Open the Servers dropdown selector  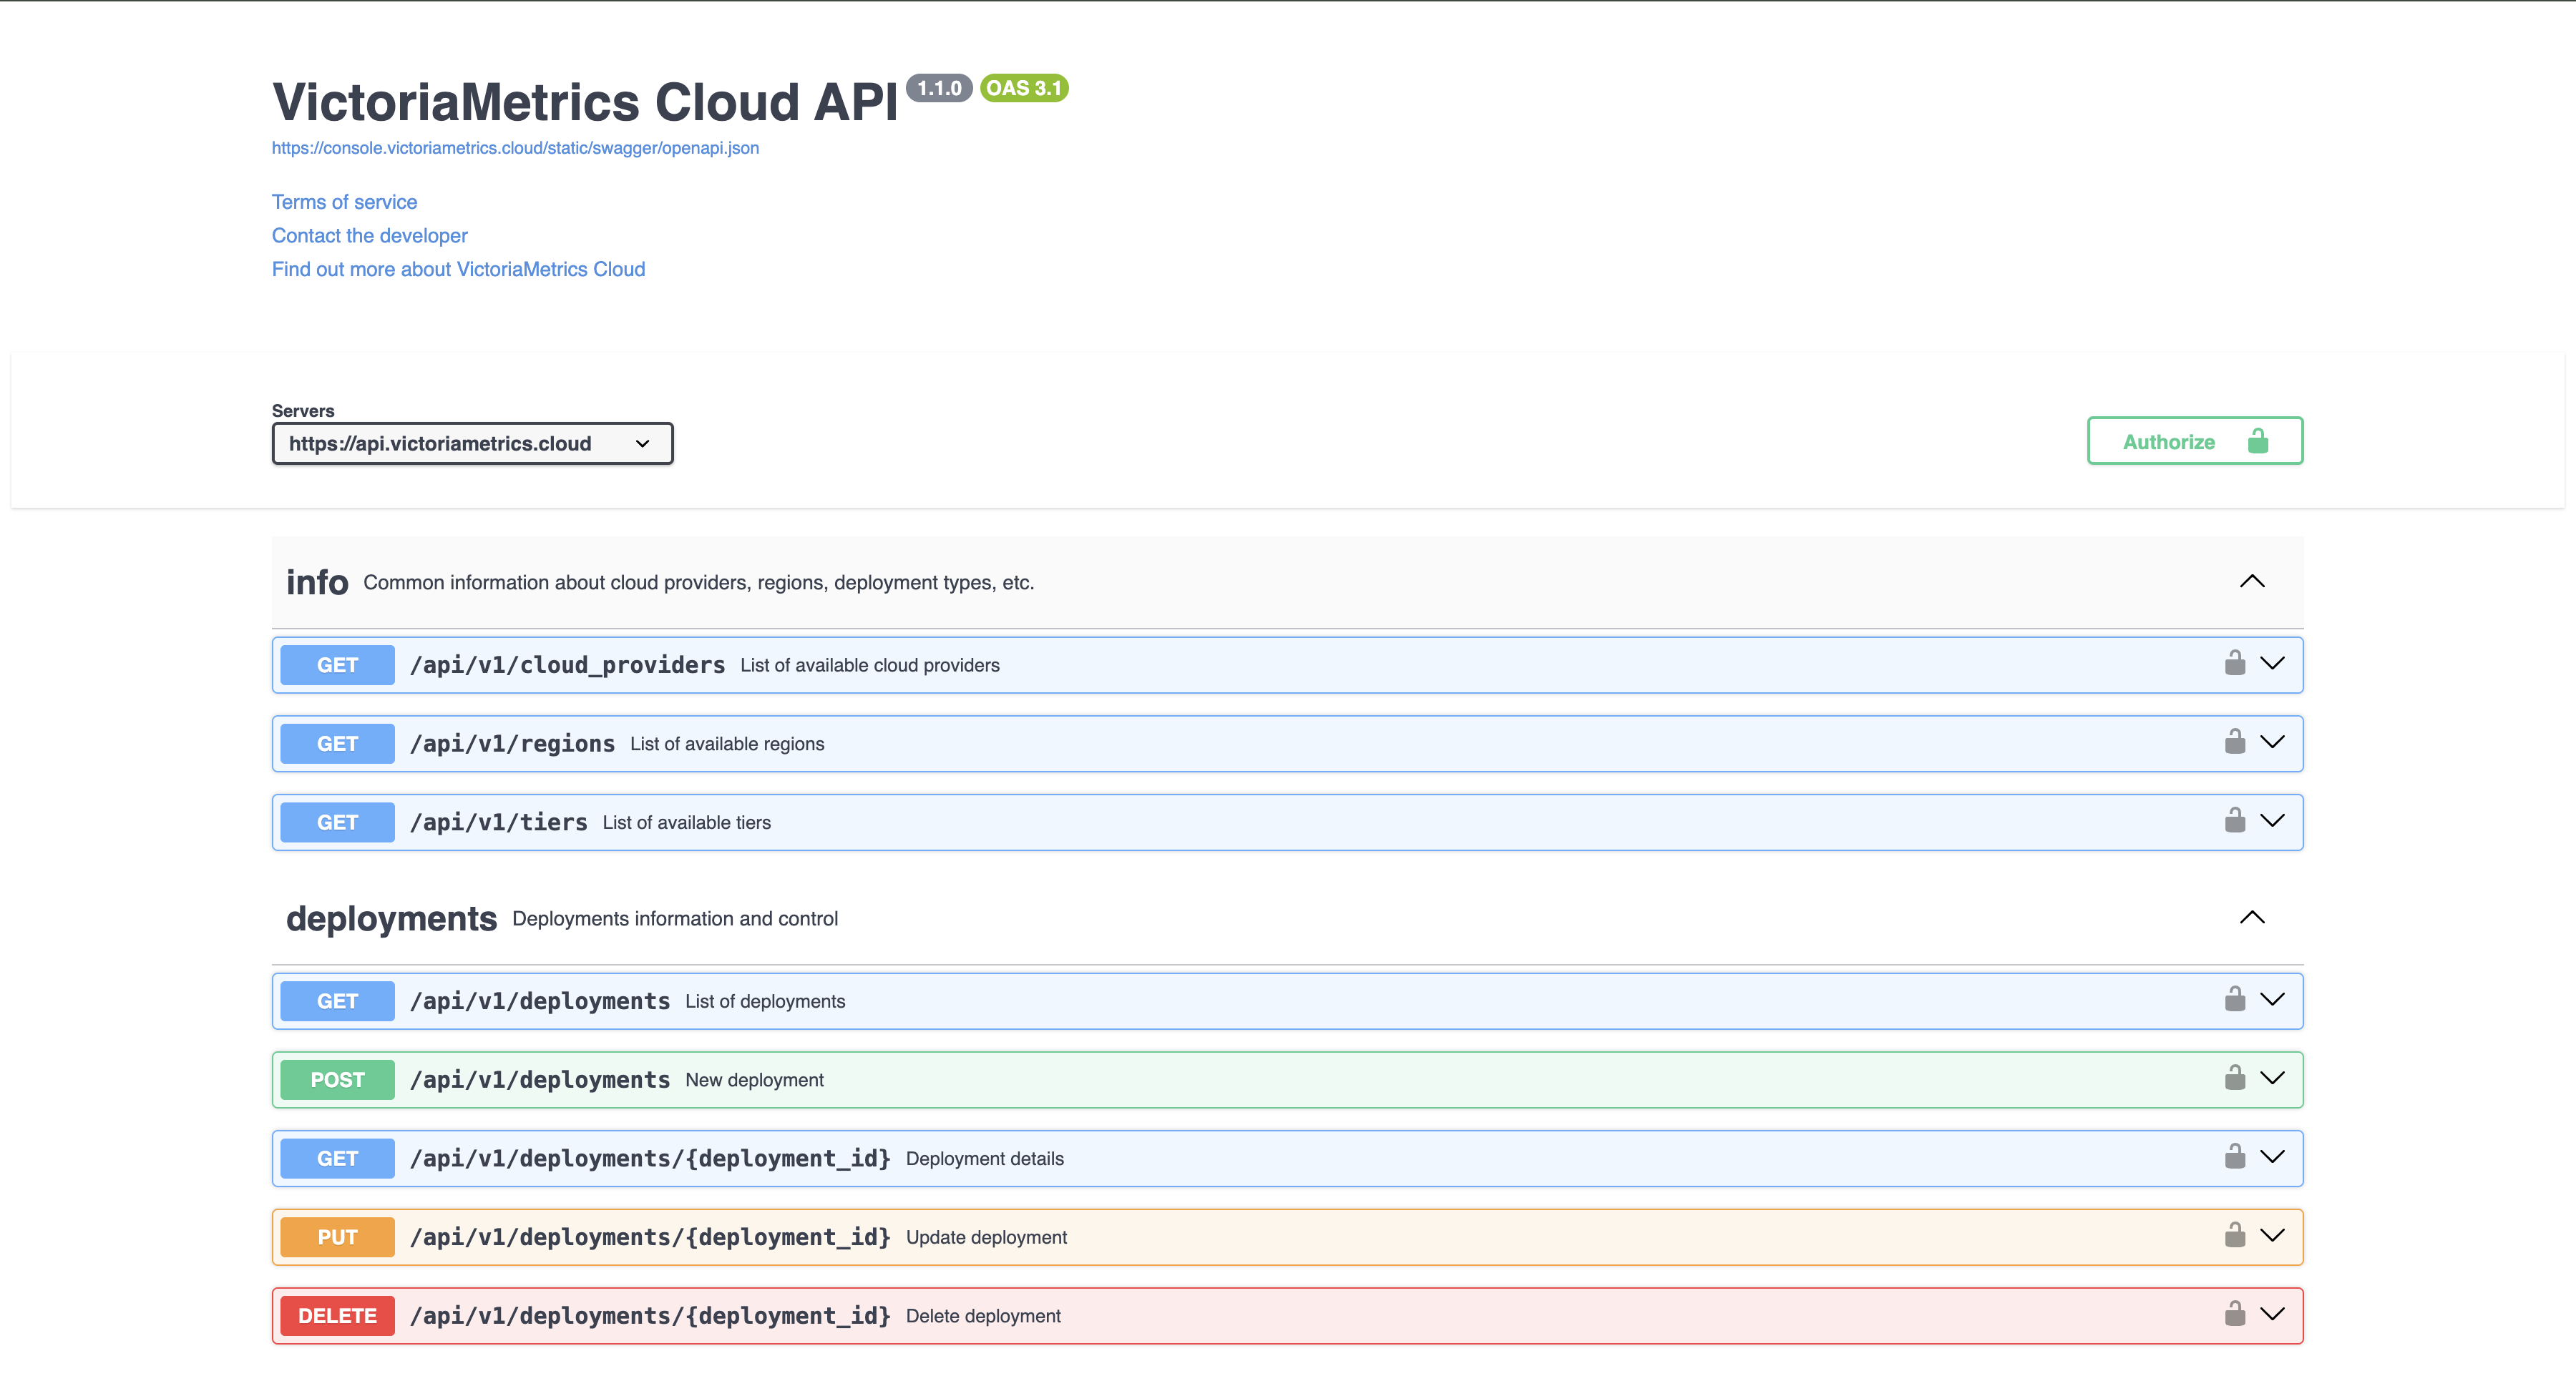(472, 443)
